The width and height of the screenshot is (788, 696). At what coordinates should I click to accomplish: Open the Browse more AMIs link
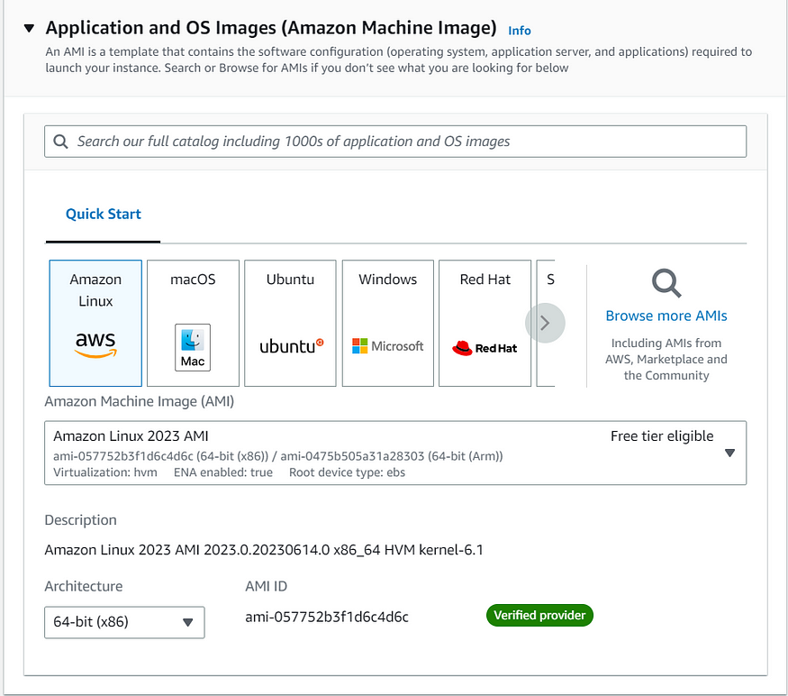tap(666, 316)
